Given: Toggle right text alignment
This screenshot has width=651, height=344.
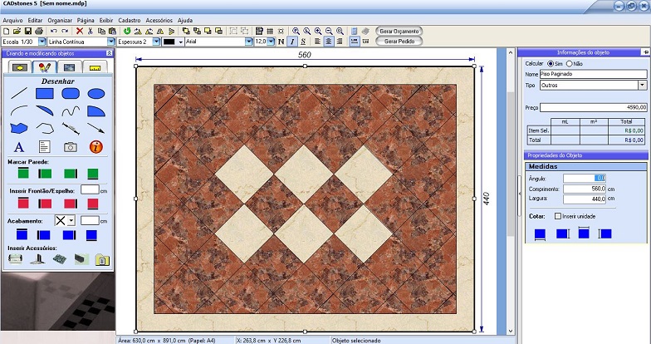Looking at the screenshot, I should point(340,42).
